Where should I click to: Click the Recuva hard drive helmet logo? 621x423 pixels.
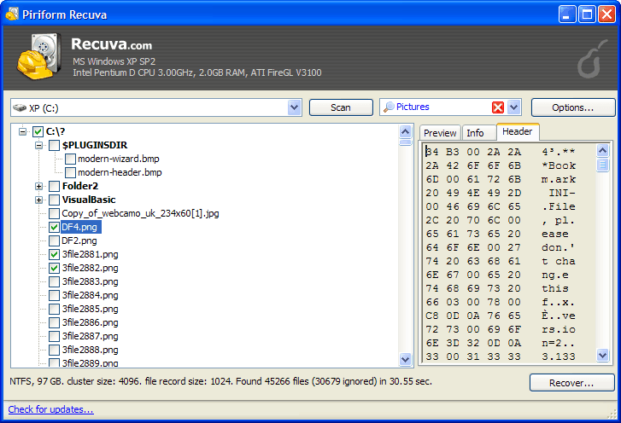(36, 57)
